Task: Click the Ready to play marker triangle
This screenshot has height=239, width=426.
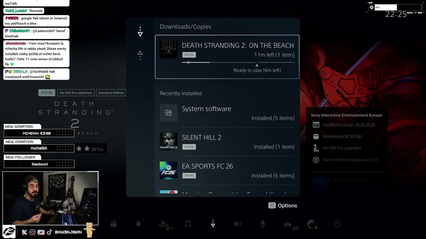Action: [257, 65]
